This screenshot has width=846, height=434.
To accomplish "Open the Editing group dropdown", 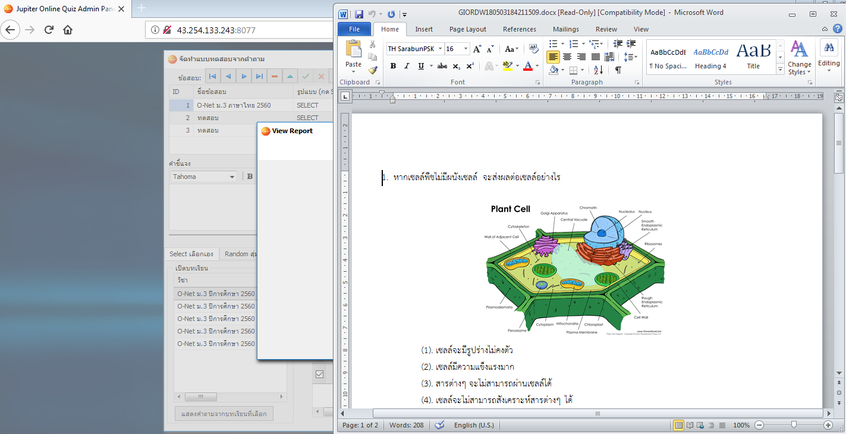I will 829,58.
